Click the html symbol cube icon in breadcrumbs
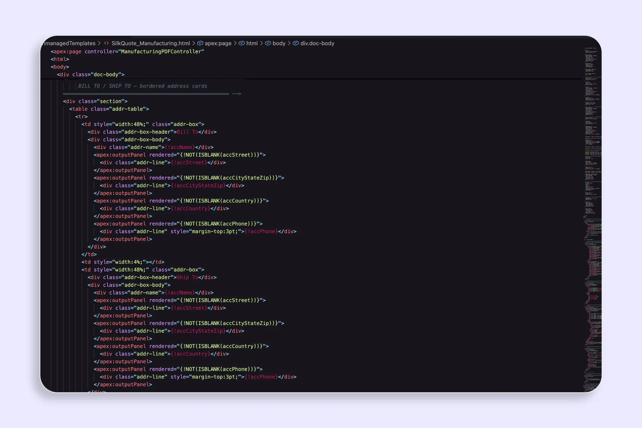The width and height of the screenshot is (642, 428). (x=242, y=43)
